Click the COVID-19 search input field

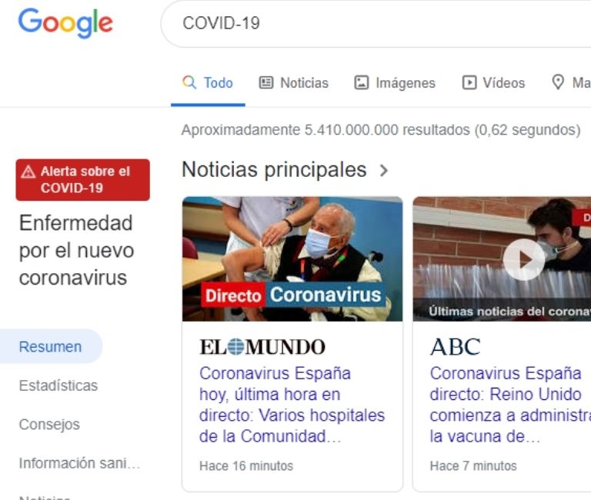[376, 23]
